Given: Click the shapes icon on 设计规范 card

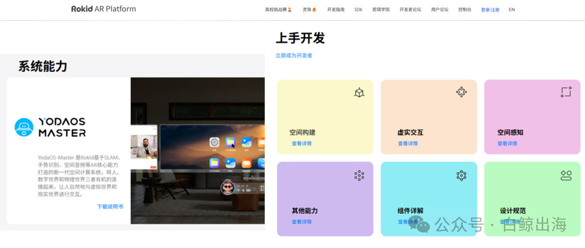Looking at the screenshot, I should pyautogui.click(x=566, y=176).
